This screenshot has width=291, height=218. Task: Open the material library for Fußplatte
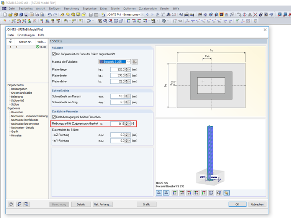pos(134,62)
